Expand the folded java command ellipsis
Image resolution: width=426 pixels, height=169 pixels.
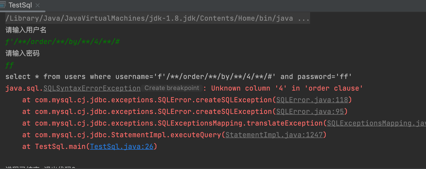(303, 18)
